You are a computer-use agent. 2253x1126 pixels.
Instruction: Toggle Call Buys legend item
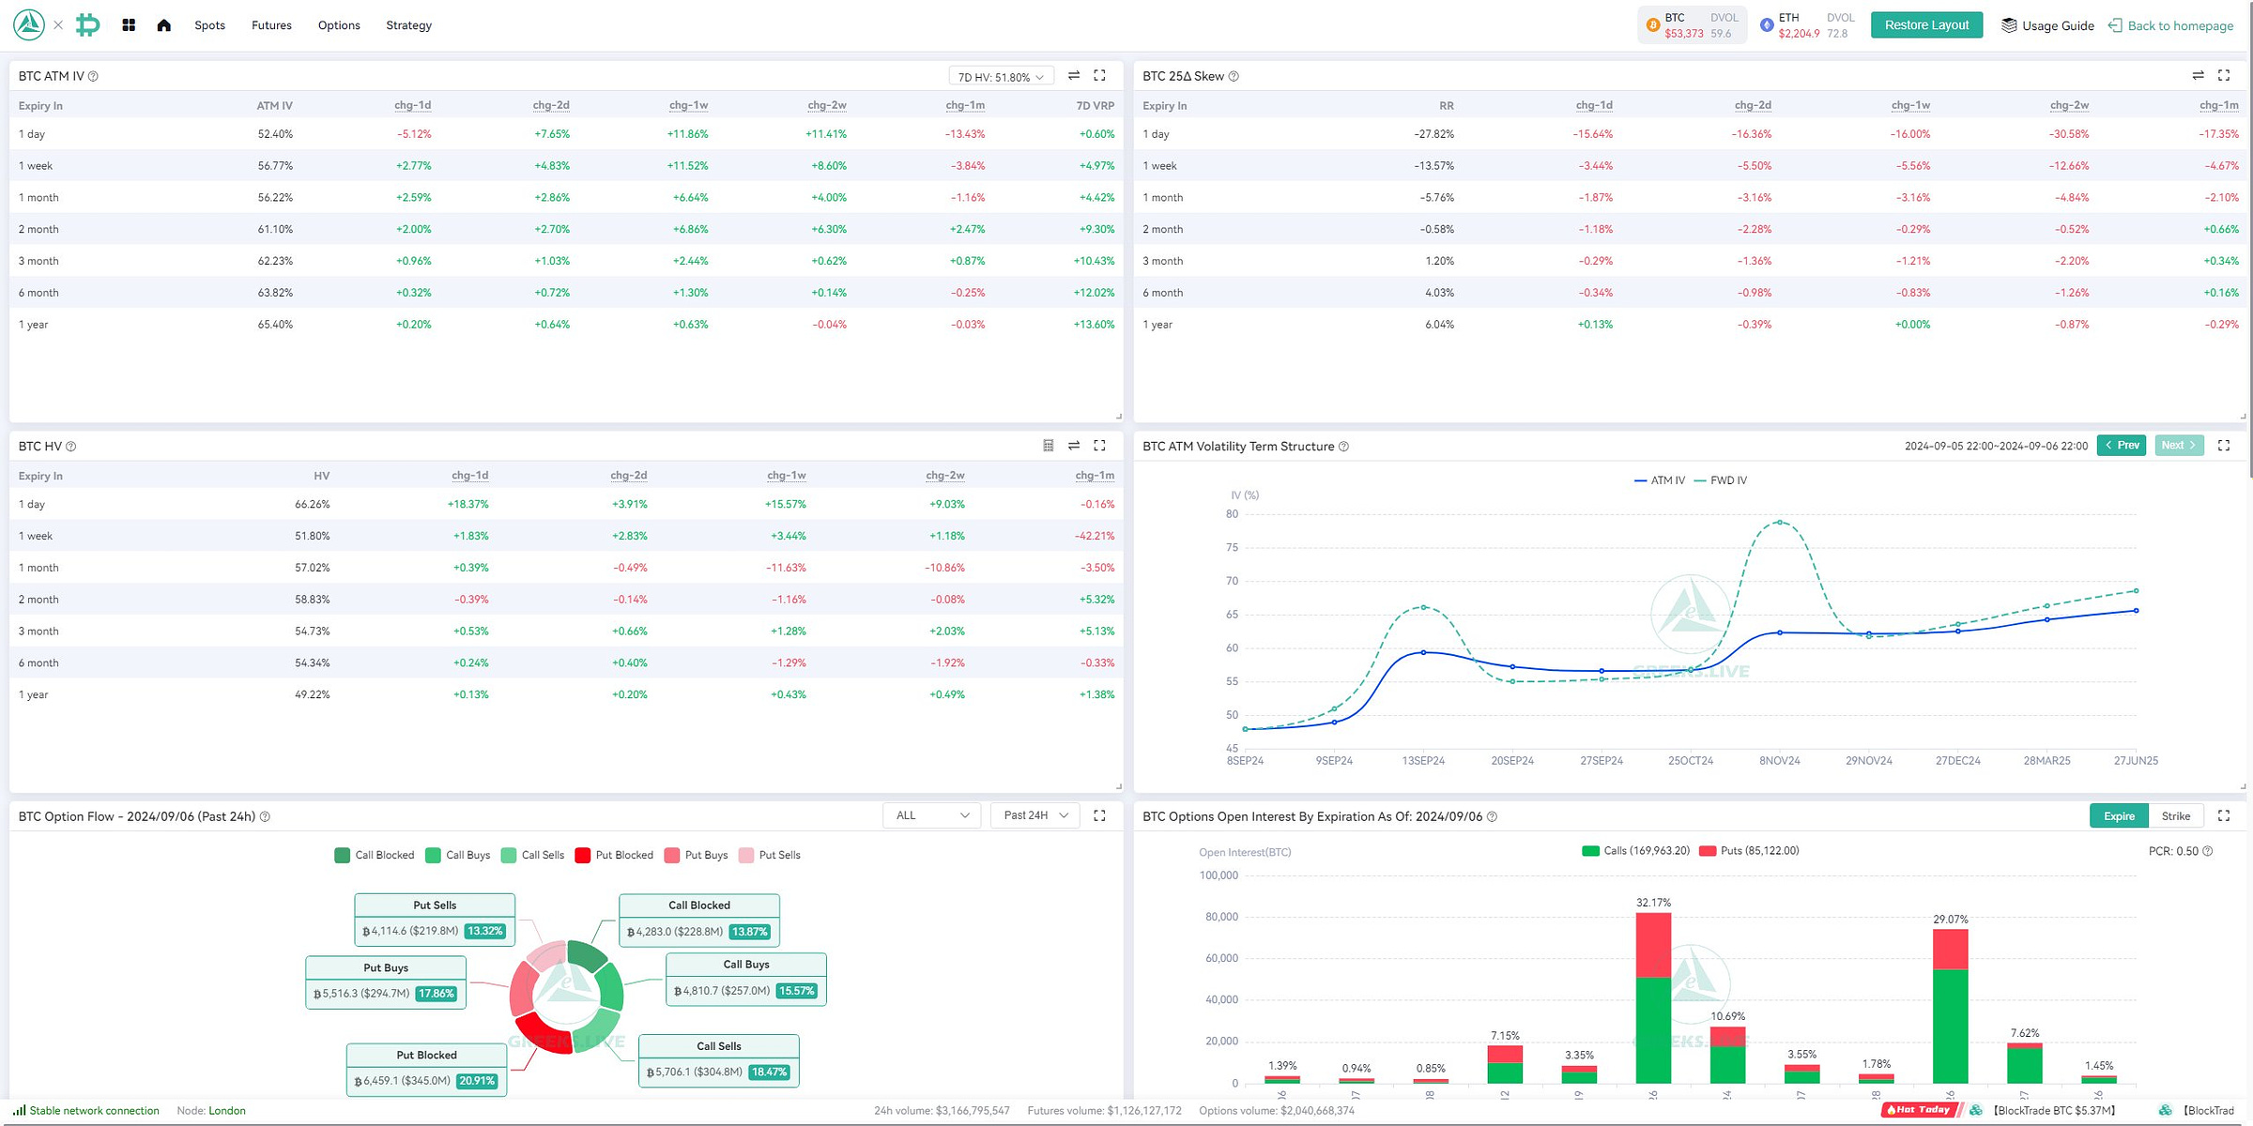click(458, 855)
